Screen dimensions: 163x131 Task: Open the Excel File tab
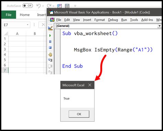click(9, 15)
